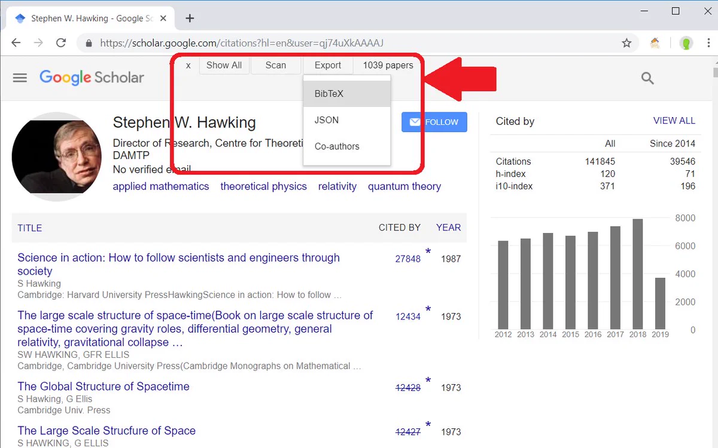This screenshot has width=718, height=448.
Task: Click the h-index label
Action: 511,174
